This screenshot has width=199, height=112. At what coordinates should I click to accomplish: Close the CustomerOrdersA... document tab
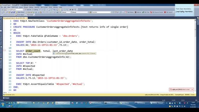click(26, 18)
